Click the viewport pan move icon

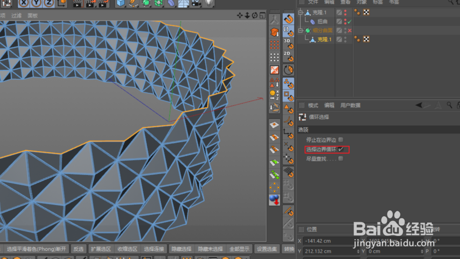[x=240, y=16]
